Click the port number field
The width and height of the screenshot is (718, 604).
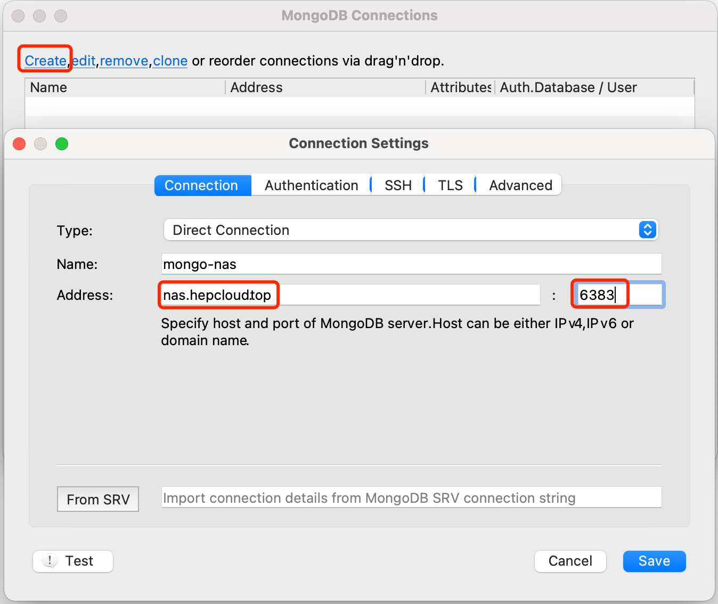click(x=618, y=295)
